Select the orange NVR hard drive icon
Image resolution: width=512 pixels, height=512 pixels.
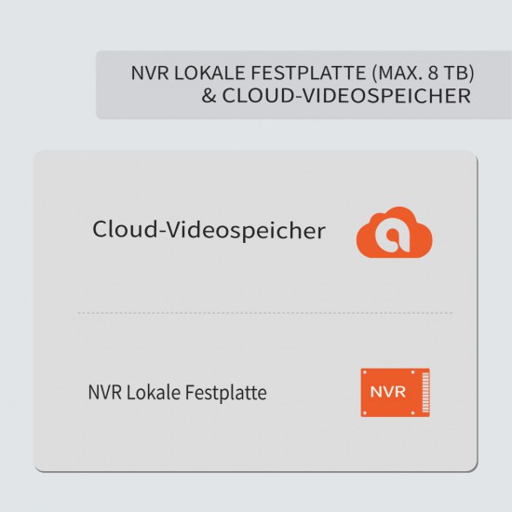click(x=395, y=393)
